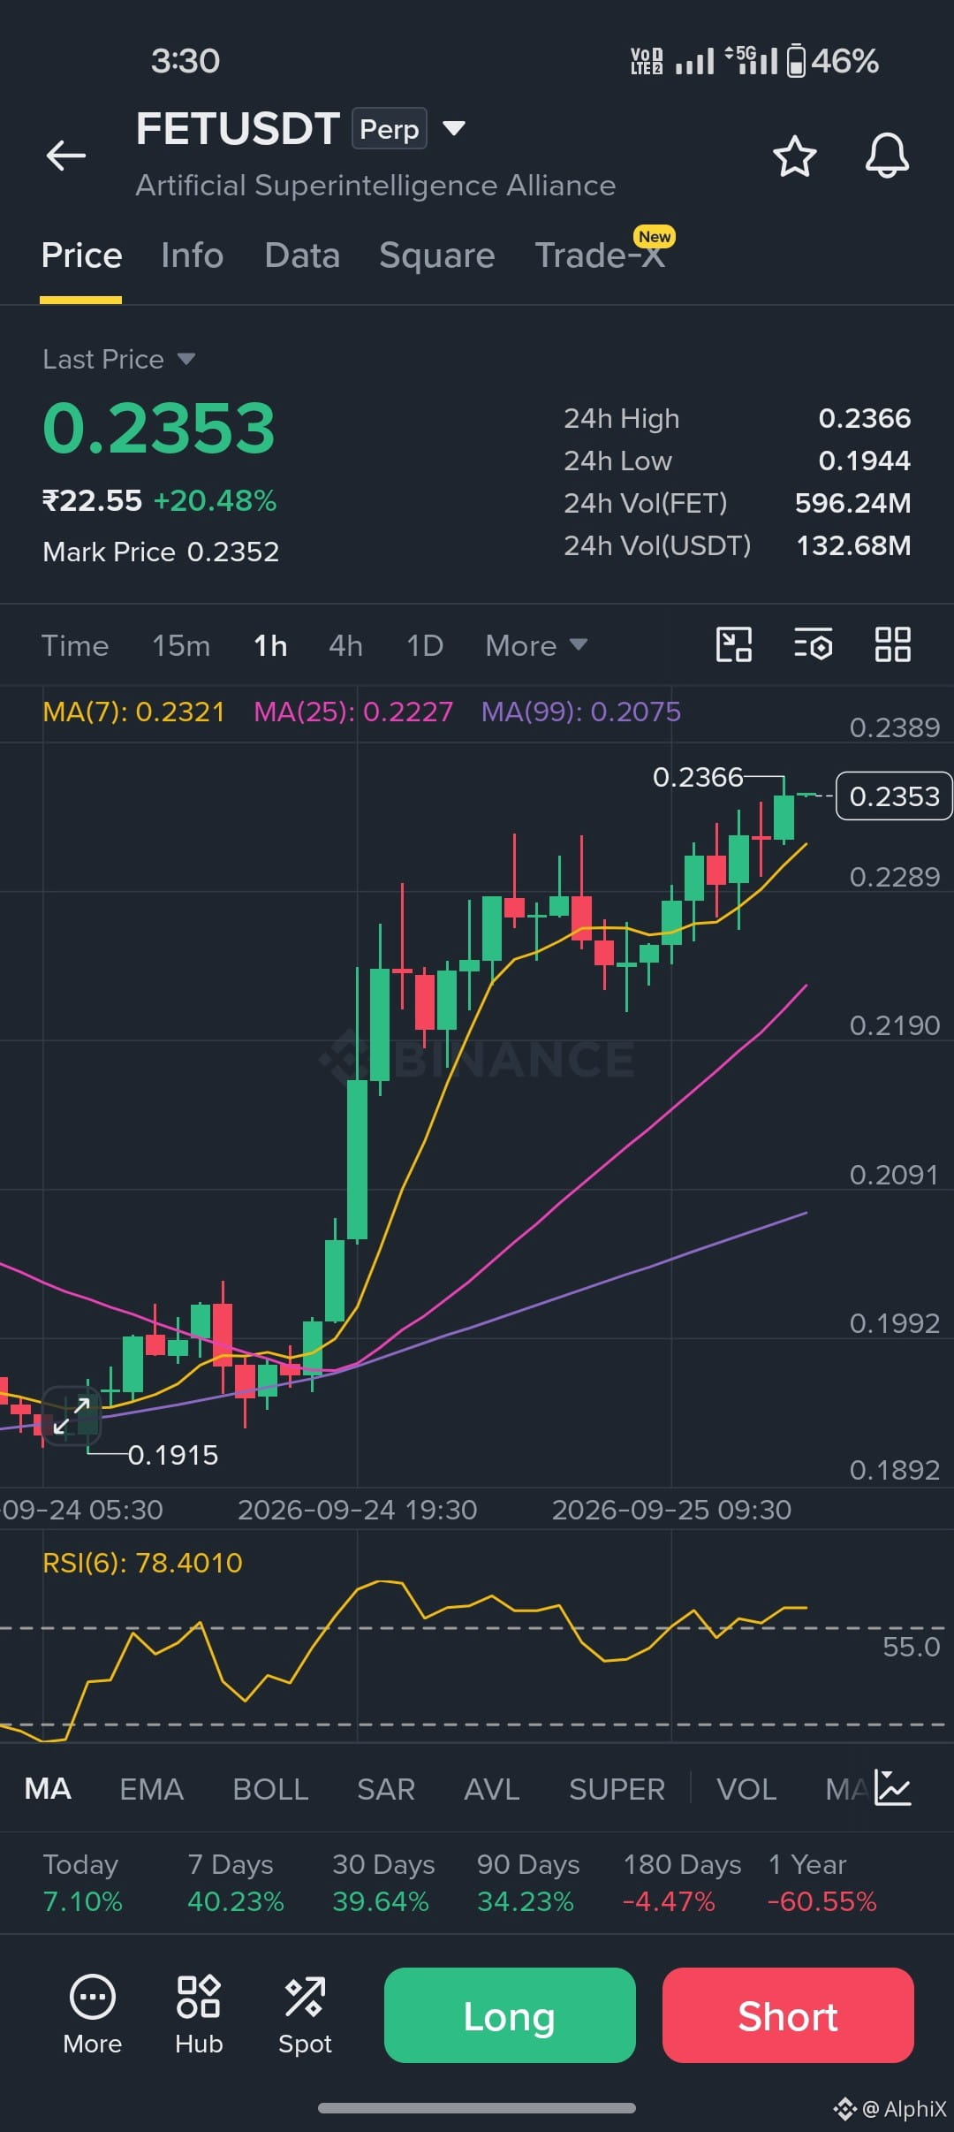
Task: Open the Trade-X tab
Action: [x=600, y=255]
